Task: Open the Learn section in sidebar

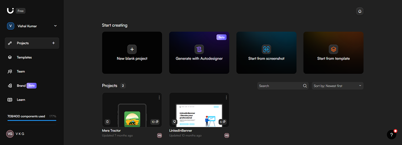Action: tap(21, 100)
